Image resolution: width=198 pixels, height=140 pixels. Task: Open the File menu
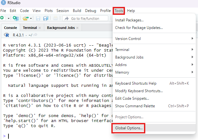point(3,11)
